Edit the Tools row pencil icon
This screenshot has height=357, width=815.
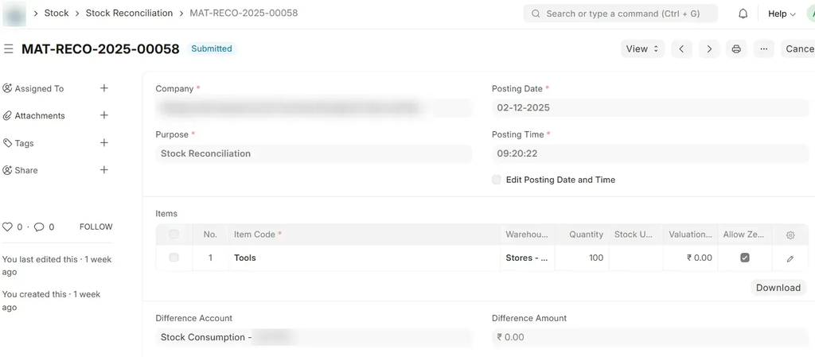(x=790, y=258)
